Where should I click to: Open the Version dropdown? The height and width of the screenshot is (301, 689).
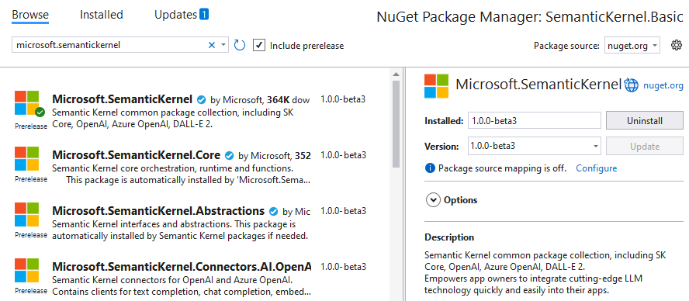535,146
